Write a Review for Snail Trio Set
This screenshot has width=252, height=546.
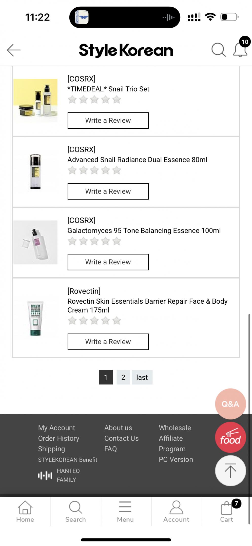tap(108, 121)
